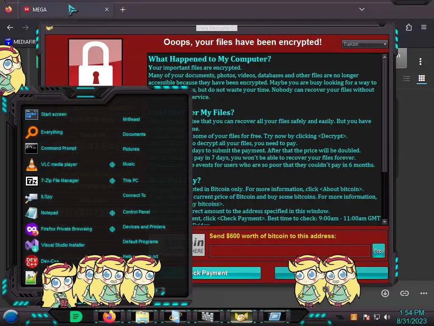Click the ransom note scrollbar down arrow
The height and width of the screenshot is (326, 434).
[384, 222]
